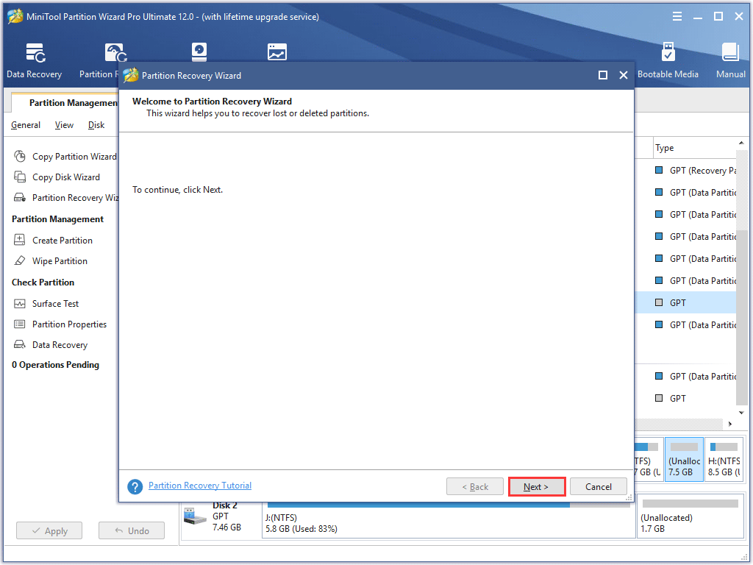Viewport: 753px width, 565px height.
Task: Select the highlighted GPT row in the Type list
Action: point(686,302)
